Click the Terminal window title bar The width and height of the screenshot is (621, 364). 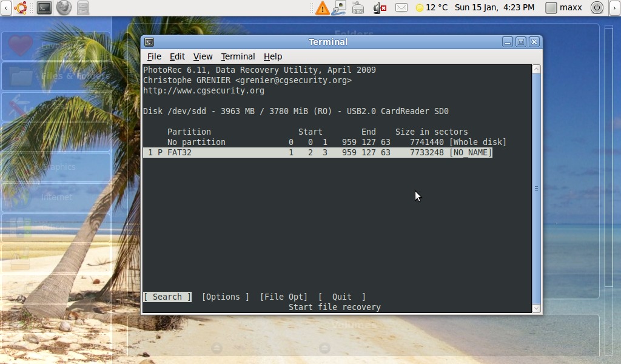coord(328,42)
